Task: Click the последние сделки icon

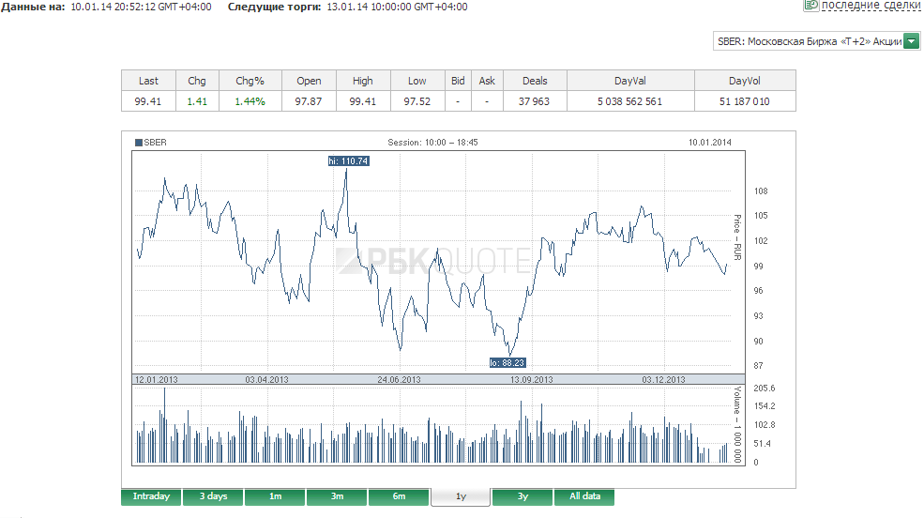Action: (x=811, y=5)
